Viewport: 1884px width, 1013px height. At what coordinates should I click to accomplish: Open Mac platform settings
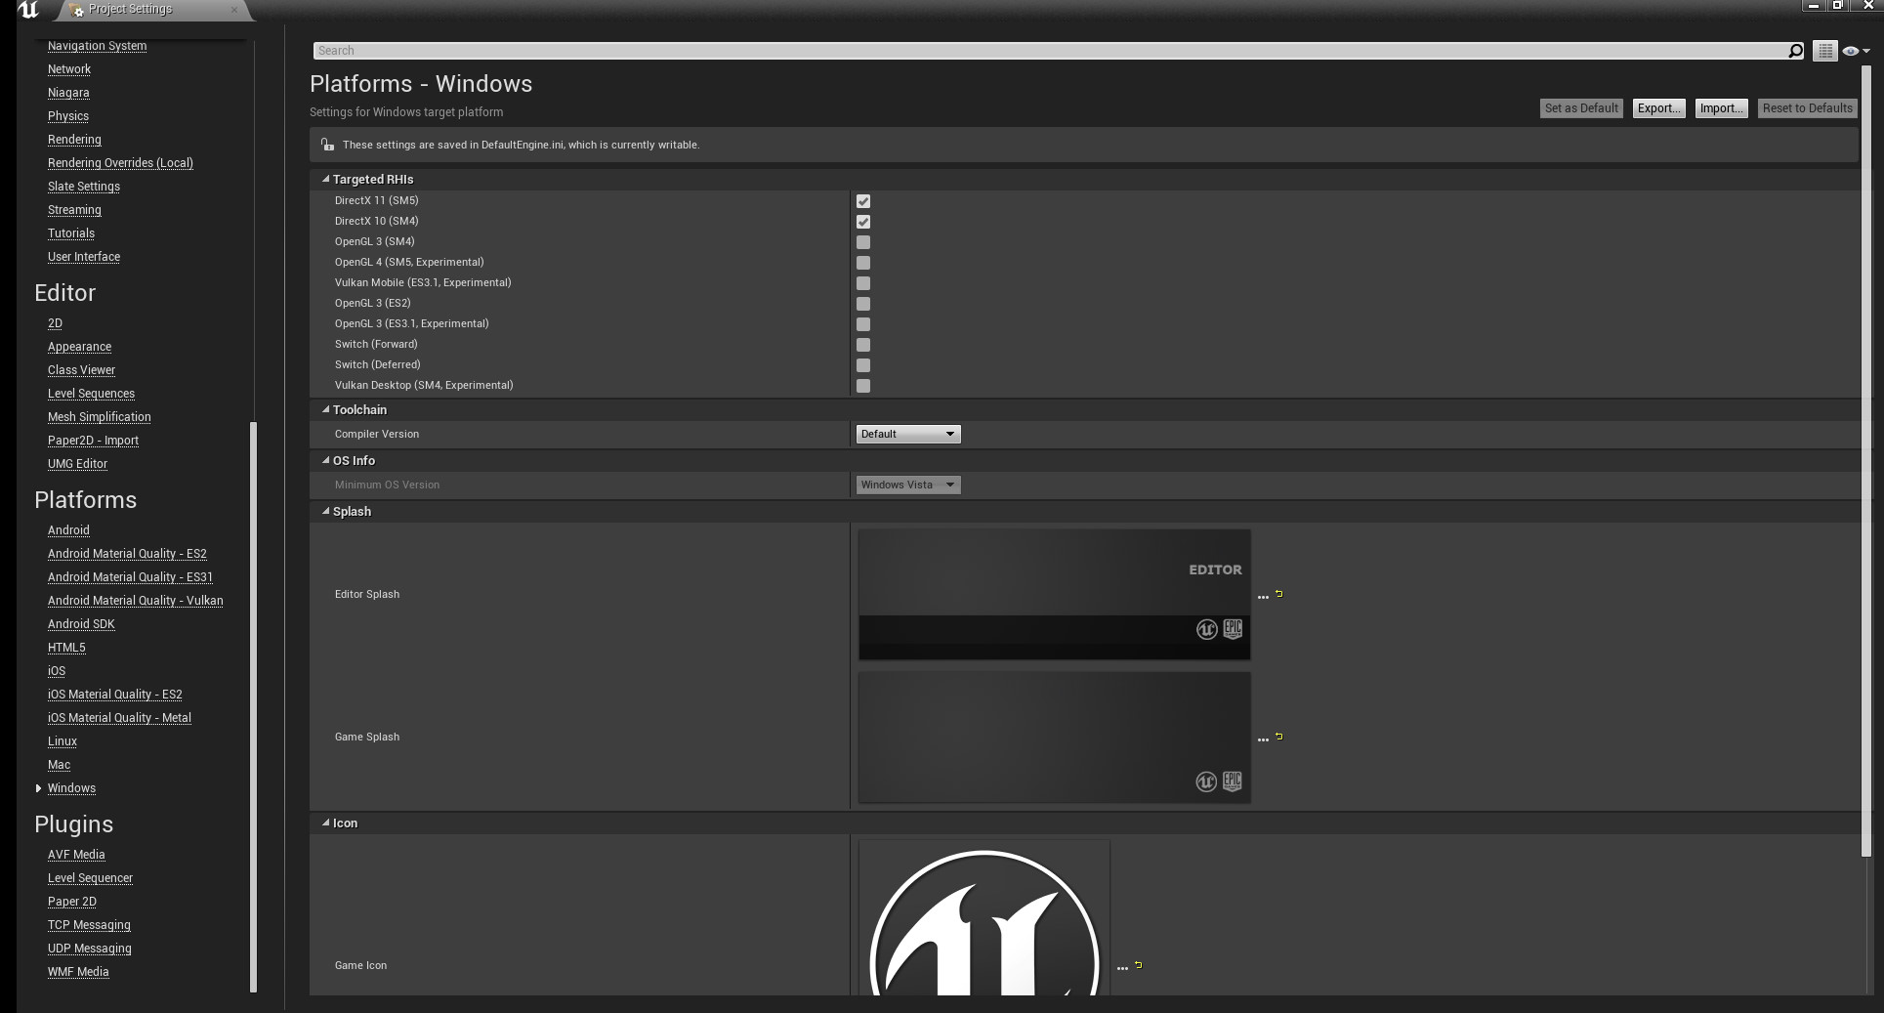pyautogui.click(x=59, y=765)
